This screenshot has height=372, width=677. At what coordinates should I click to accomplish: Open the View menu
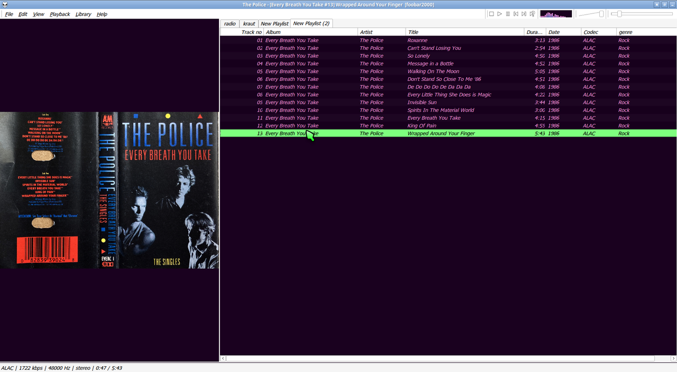click(39, 14)
